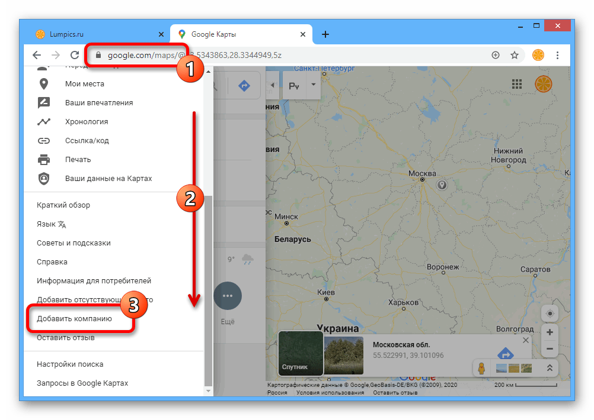Click the Мои места pin icon
Viewport: 594px width, 420px height.
click(x=44, y=84)
